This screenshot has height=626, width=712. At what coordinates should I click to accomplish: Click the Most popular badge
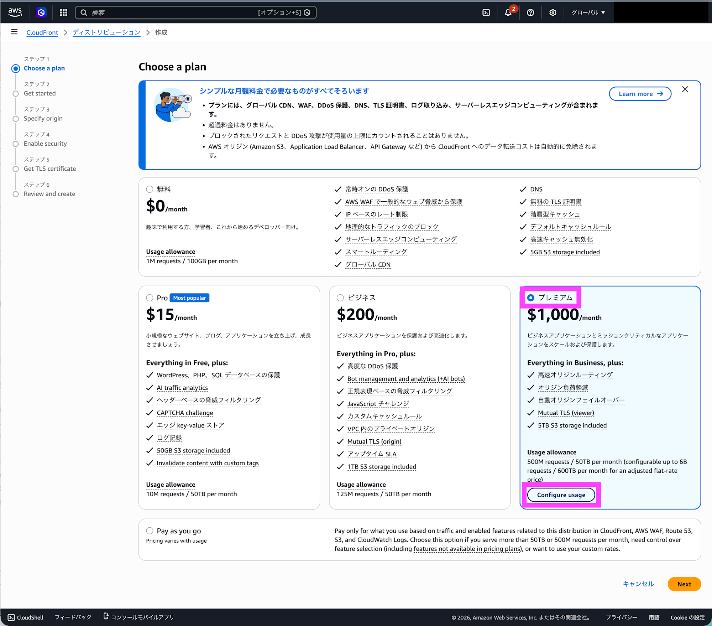(189, 298)
